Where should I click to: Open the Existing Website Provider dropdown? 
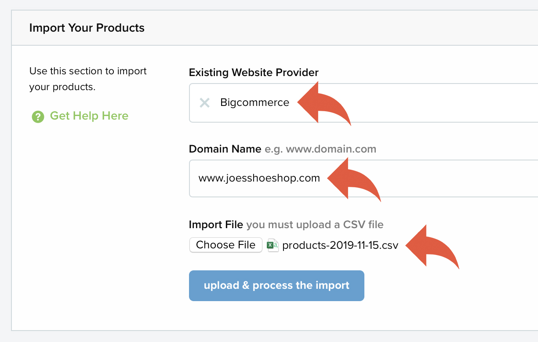point(364,103)
